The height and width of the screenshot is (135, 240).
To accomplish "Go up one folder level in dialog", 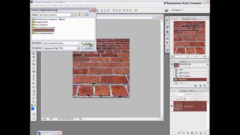I will coord(79,15).
